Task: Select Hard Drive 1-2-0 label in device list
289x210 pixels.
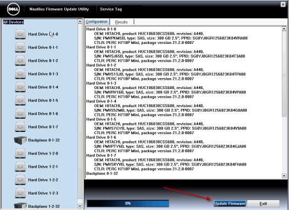Action: click(43, 153)
